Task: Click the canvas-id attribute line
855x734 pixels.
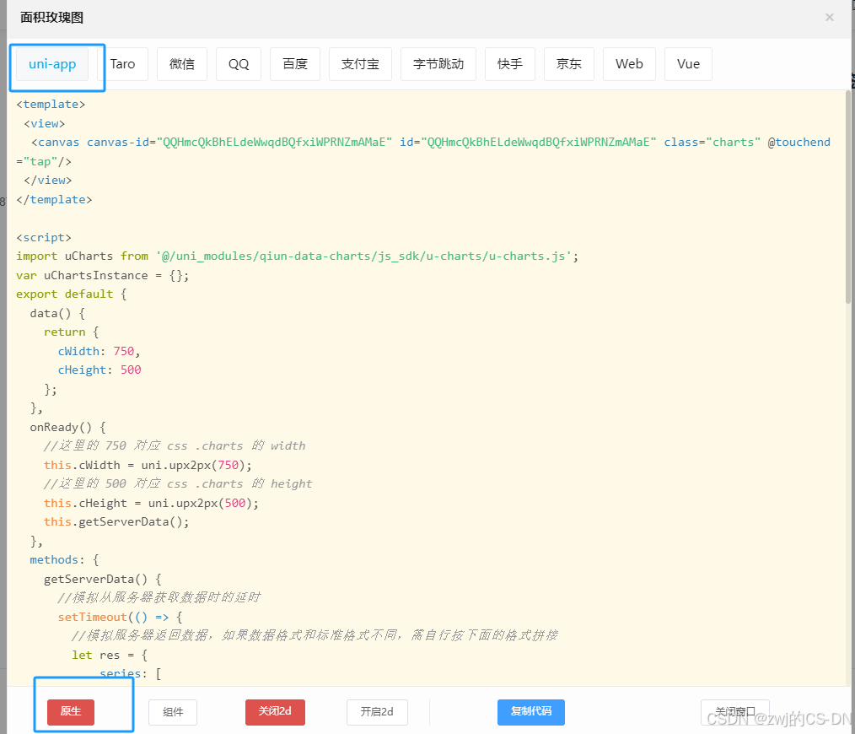Action: coord(431,143)
